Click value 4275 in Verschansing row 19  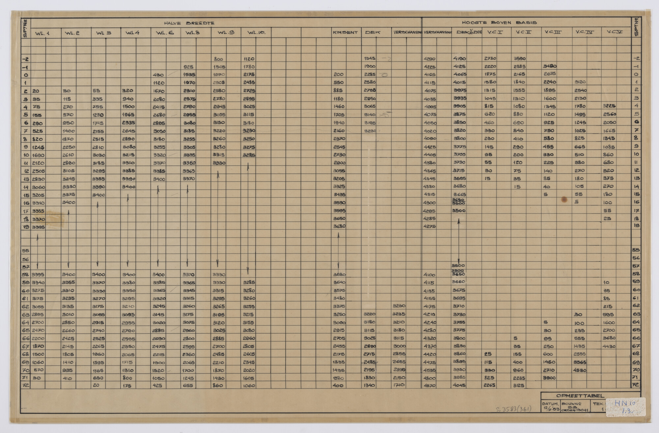click(x=429, y=227)
